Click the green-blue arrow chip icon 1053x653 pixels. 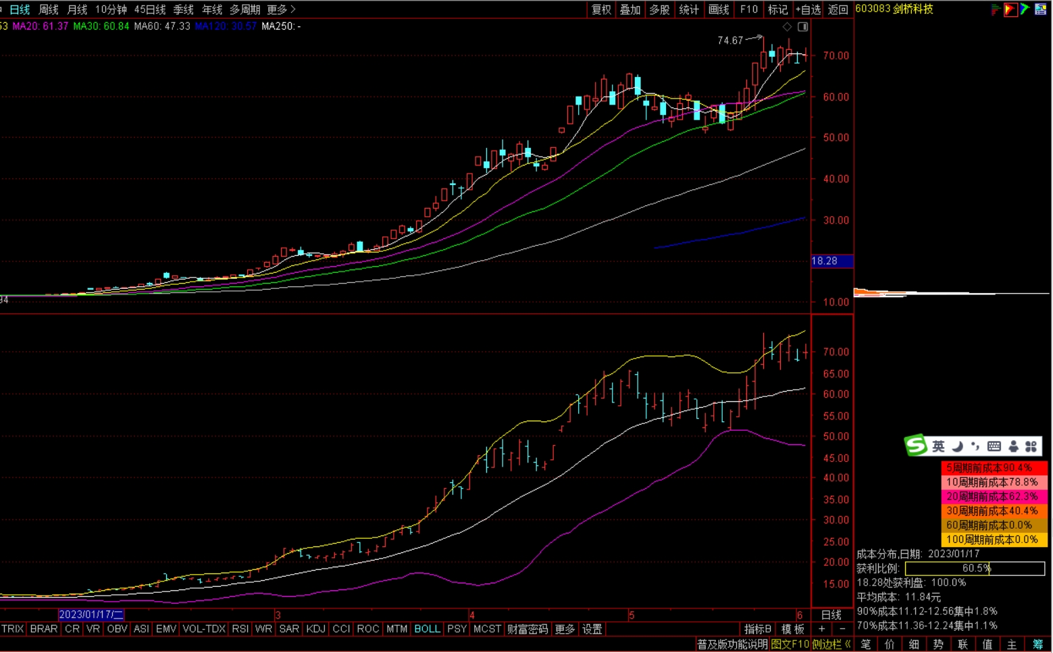(x=1025, y=9)
